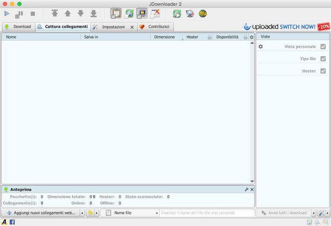Toggle the Hoster checkbox
Viewport: 331px width, 226px height.
[323, 71]
